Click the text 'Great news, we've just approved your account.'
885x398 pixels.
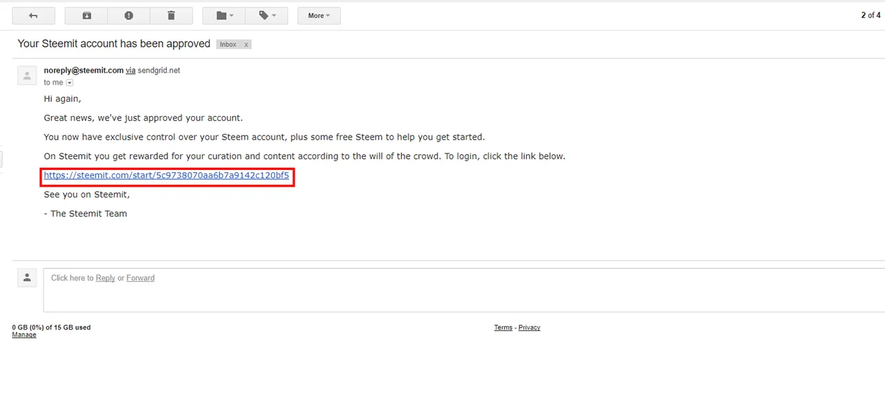[x=143, y=118]
